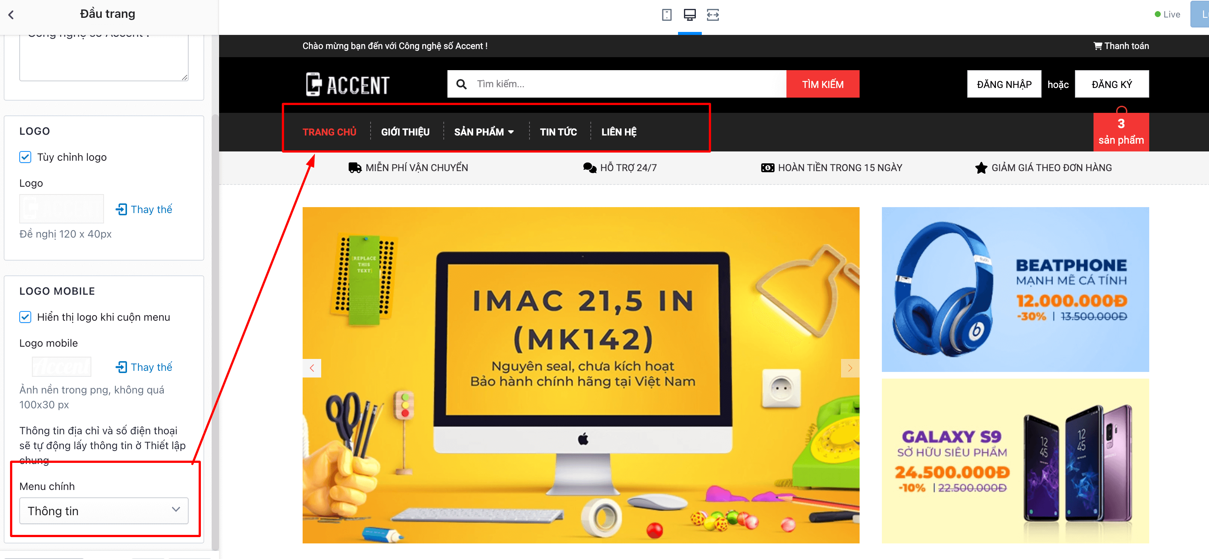Image resolution: width=1209 pixels, height=559 pixels.
Task: Open the Giới thiệu menu item
Action: [x=405, y=132]
